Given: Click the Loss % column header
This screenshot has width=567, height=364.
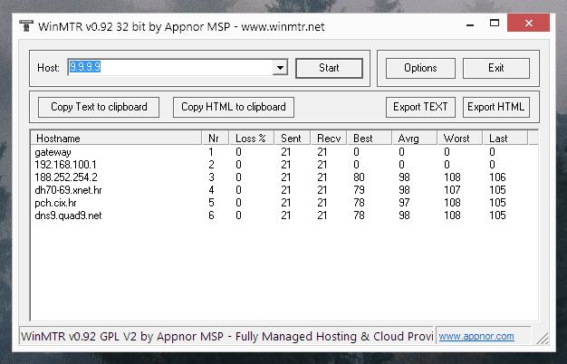Looking at the screenshot, I should click(x=252, y=139).
